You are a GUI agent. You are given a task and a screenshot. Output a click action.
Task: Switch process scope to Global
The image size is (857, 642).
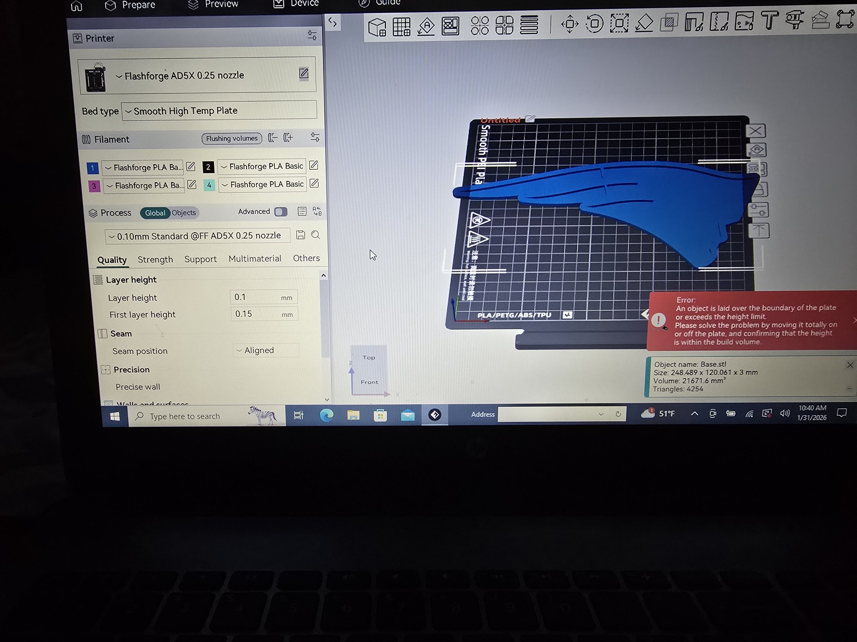(155, 213)
